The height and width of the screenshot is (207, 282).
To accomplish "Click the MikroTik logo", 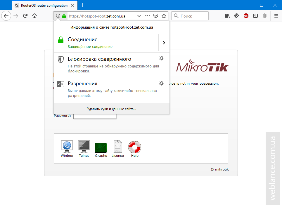I will [202, 66].
